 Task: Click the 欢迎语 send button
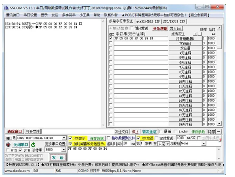(x=185, y=48)
